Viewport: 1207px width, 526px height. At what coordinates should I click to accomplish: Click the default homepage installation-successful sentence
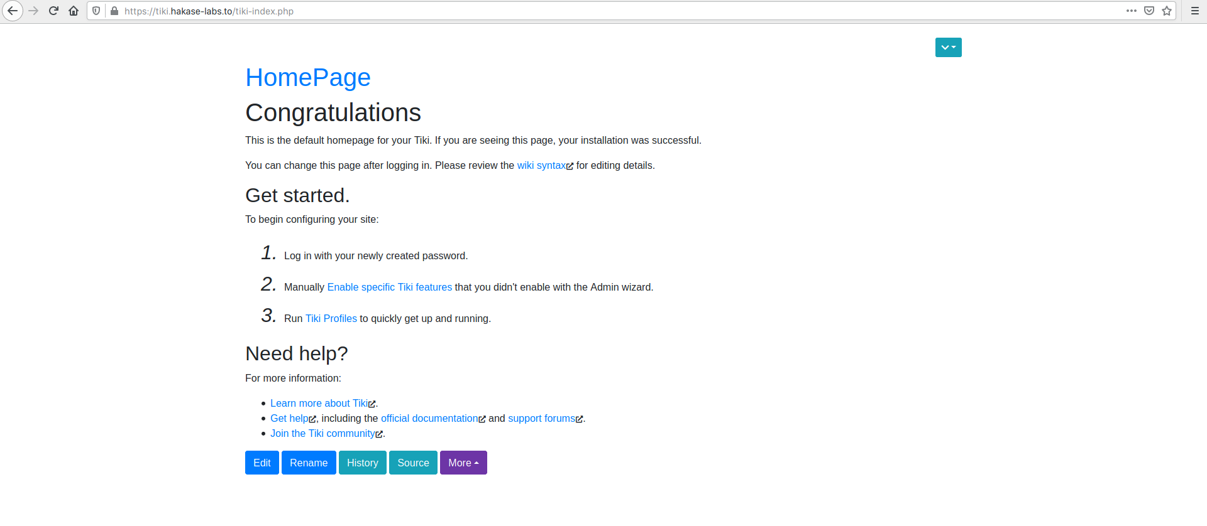(x=473, y=141)
